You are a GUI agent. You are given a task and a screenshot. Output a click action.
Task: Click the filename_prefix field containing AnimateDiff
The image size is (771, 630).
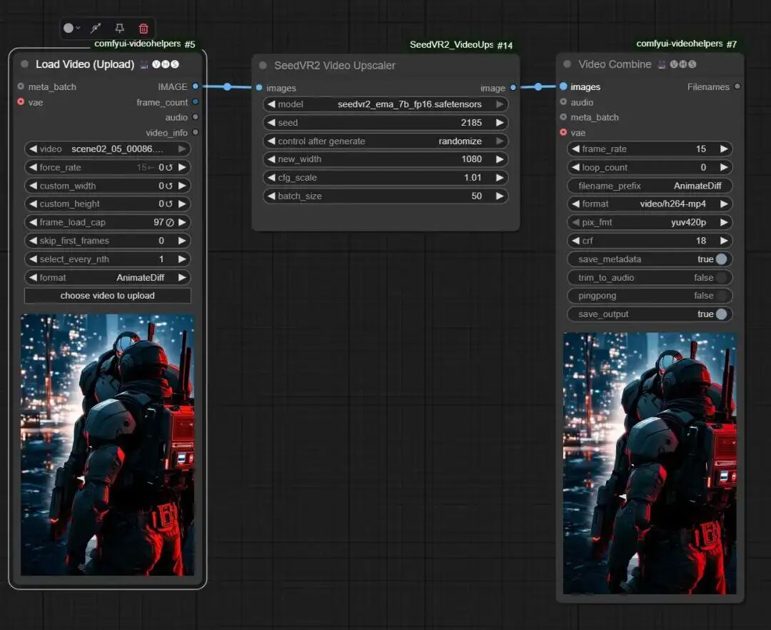[x=650, y=186]
